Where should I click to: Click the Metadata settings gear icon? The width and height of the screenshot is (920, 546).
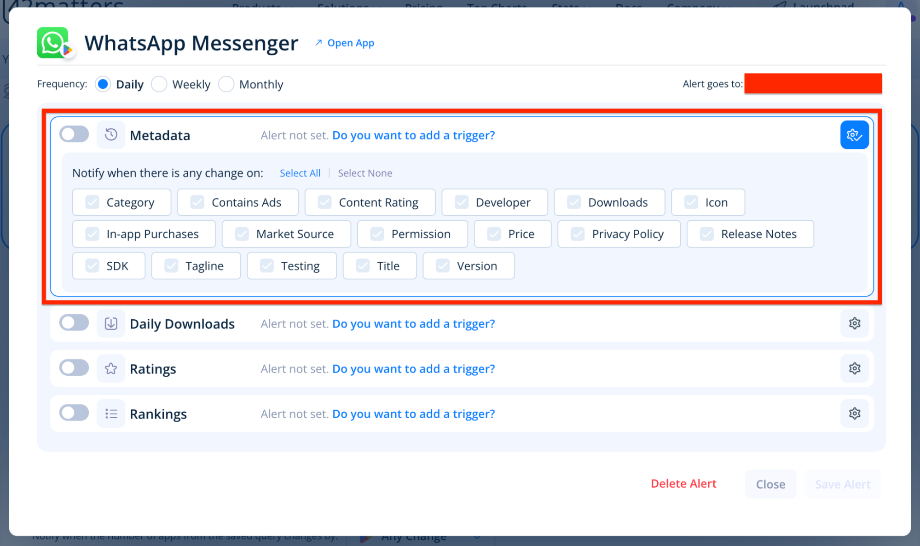pos(854,135)
